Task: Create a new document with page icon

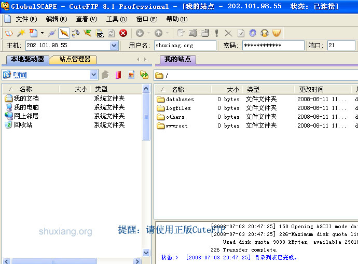Action: 33,33
